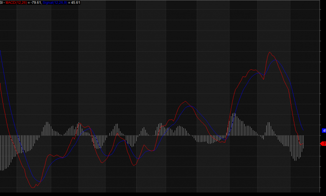Click the SI symbol text in the header

coord(2,3)
